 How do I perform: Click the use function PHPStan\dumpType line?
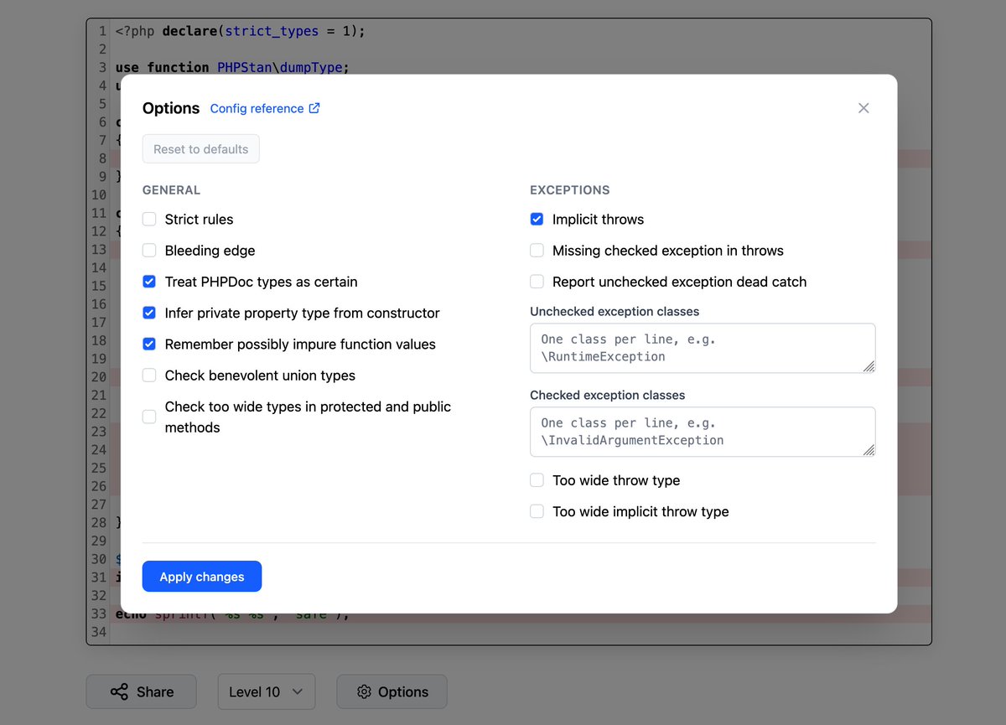[232, 67]
